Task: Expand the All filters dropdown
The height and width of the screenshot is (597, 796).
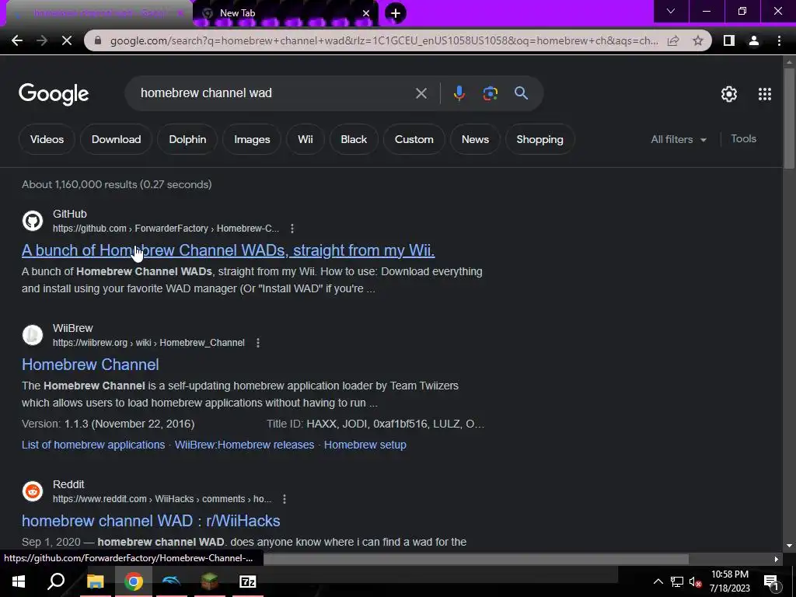Action: [x=678, y=140]
